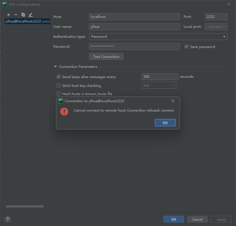Copy the yihua@localhost:2222 configuration
Viewport: 236px width, 226px height.
(x=23, y=14)
